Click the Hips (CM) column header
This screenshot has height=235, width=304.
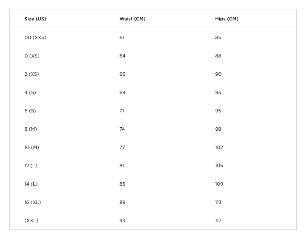point(227,19)
